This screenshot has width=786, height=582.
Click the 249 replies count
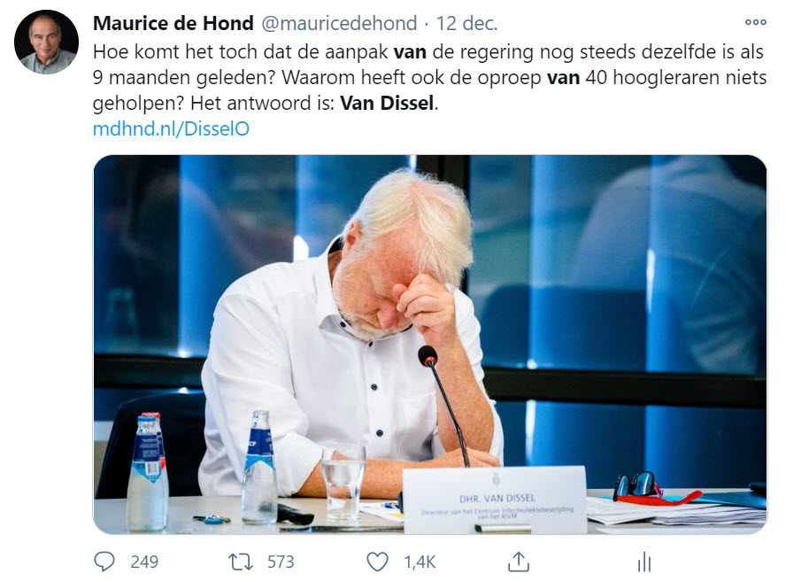[x=144, y=562]
